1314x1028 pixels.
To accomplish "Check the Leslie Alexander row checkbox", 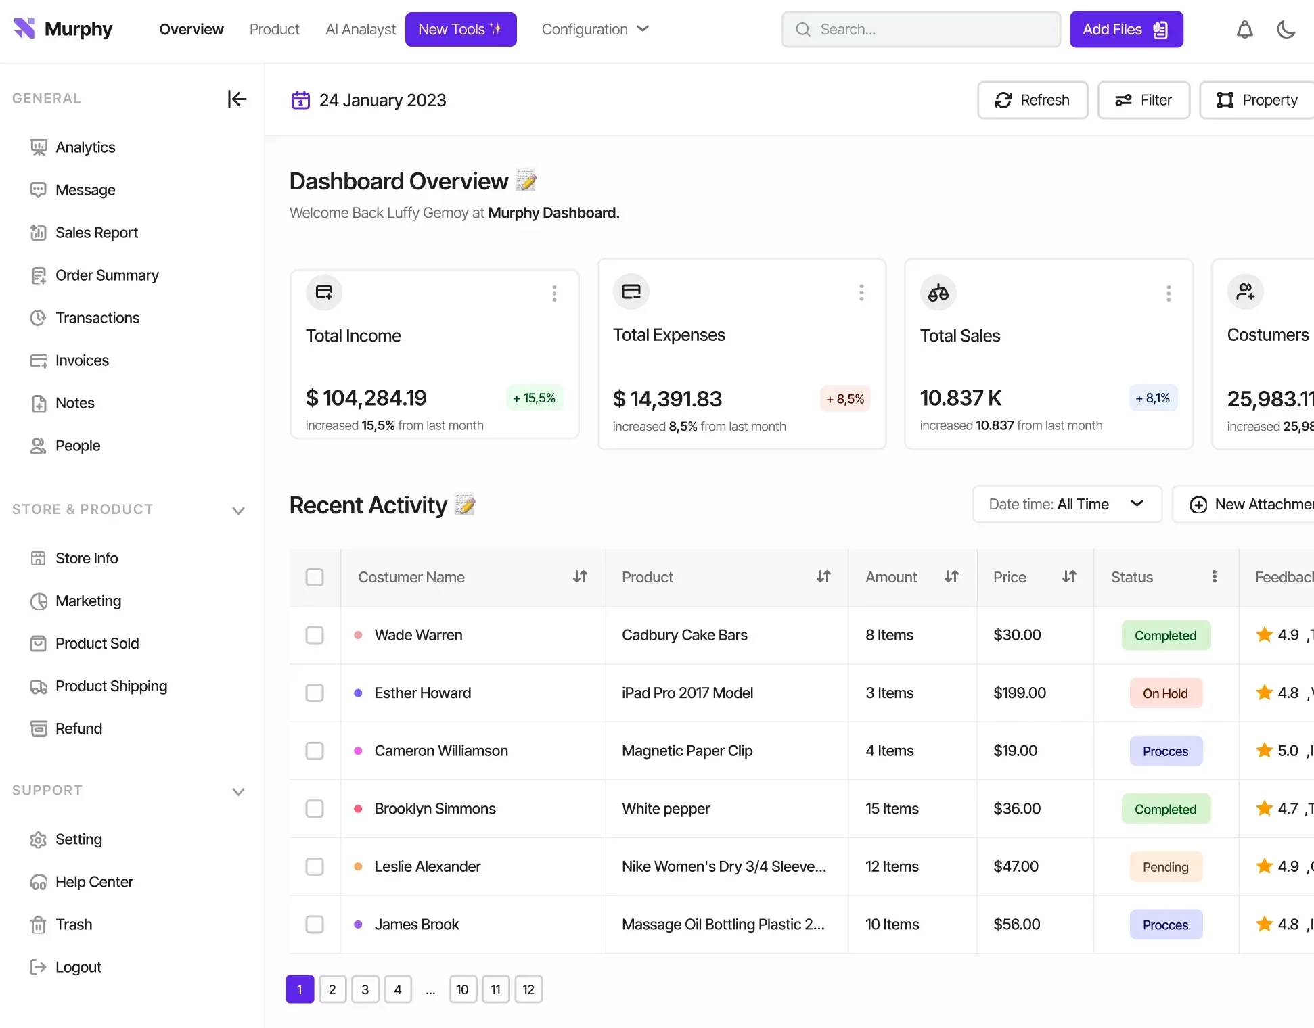I will click(315, 866).
